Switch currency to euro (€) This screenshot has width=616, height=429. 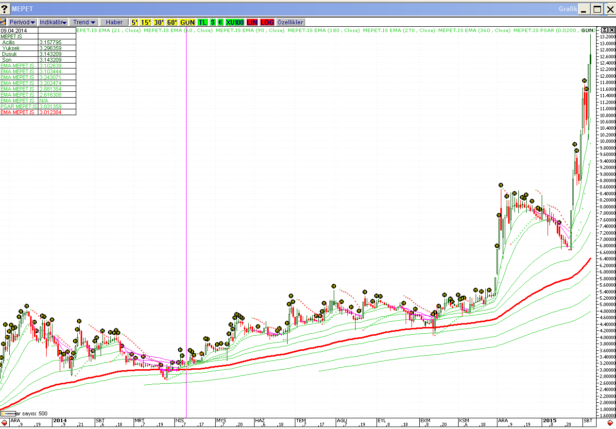click(x=220, y=22)
